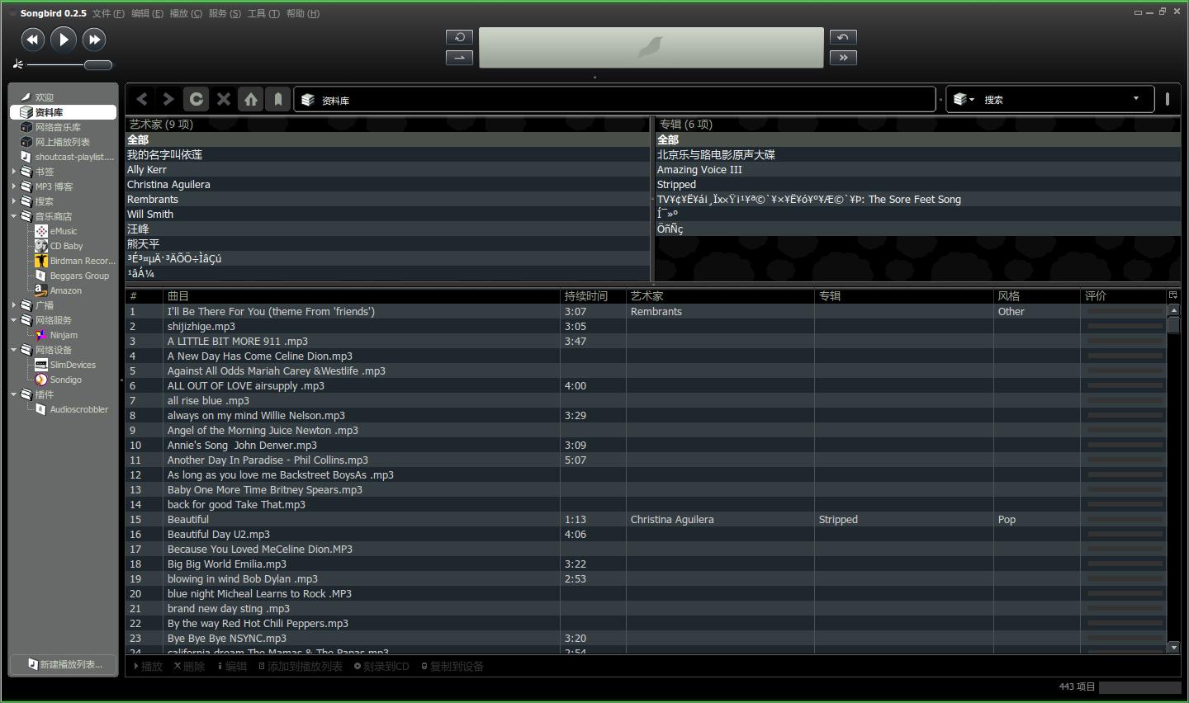
Task: Click the previous track button
Action: coord(32,39)
